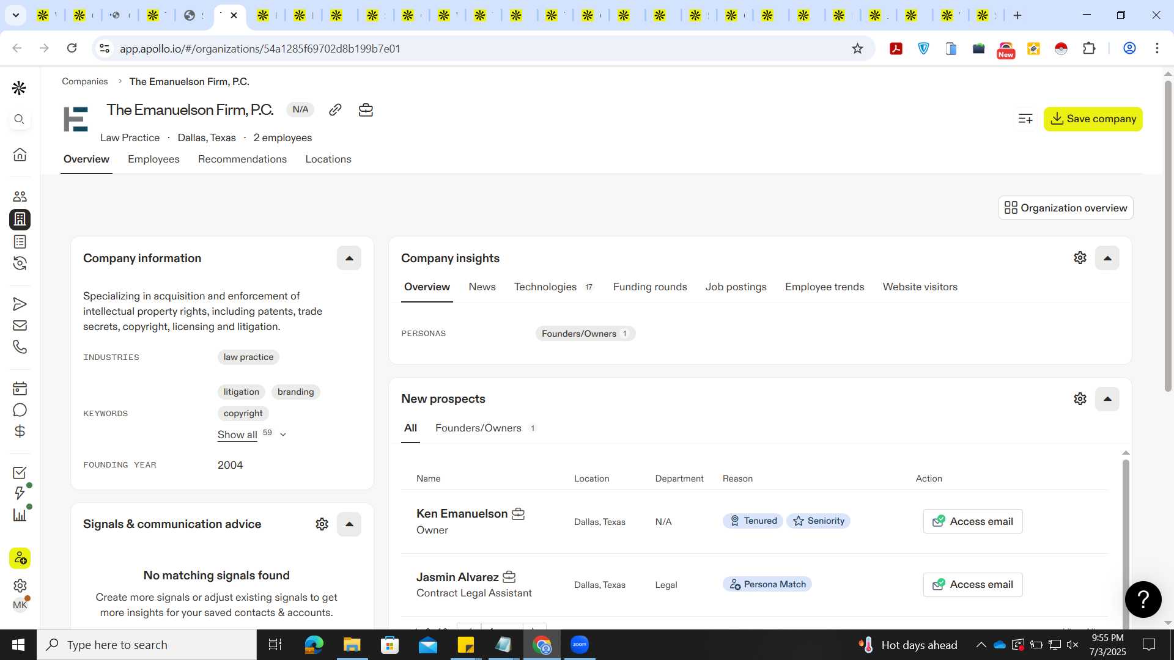
Task: Open Meetings calendar icon in sidebar
Action: pos(20,388)
